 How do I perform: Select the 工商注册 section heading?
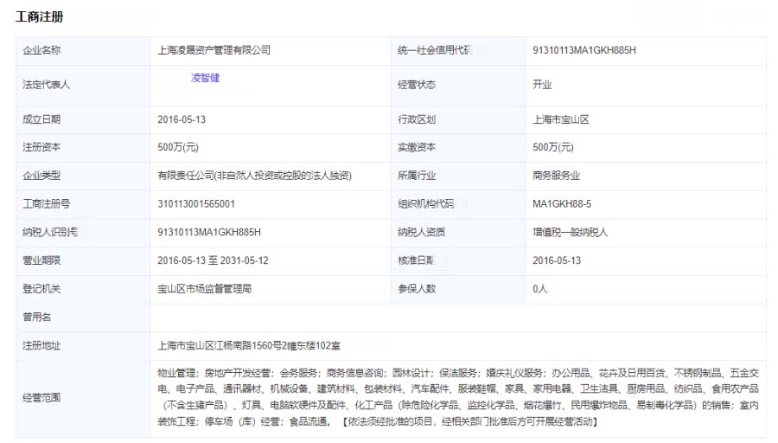point(39,17)
